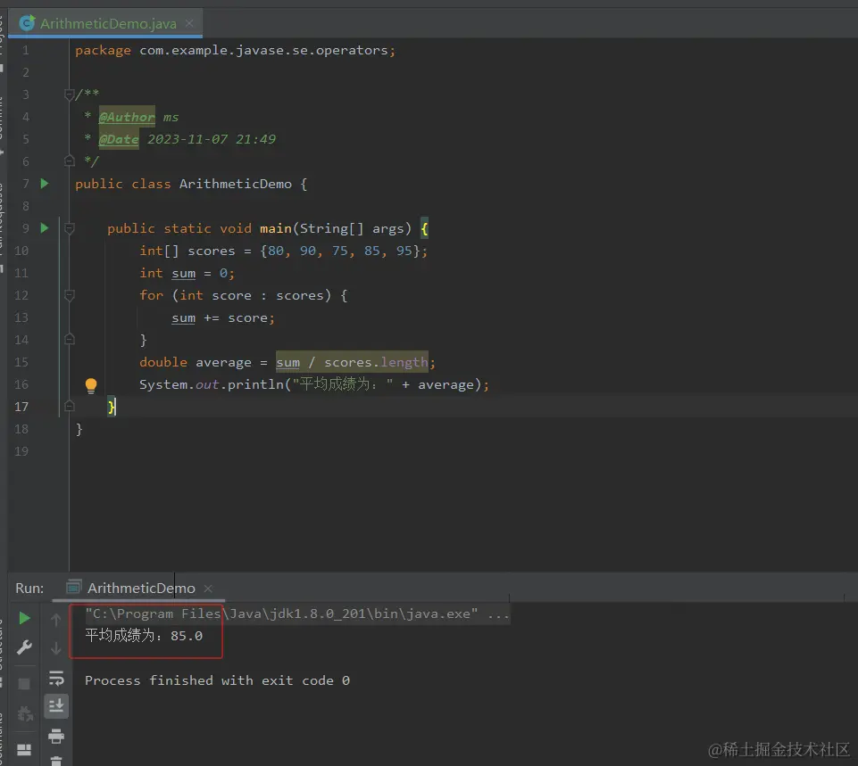858x766 pixels.
Task: Stop the running process
Action: pos(24,683)
